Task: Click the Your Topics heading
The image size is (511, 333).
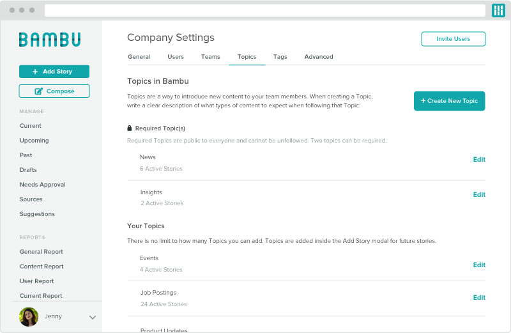Action: [x=146, y=226]
